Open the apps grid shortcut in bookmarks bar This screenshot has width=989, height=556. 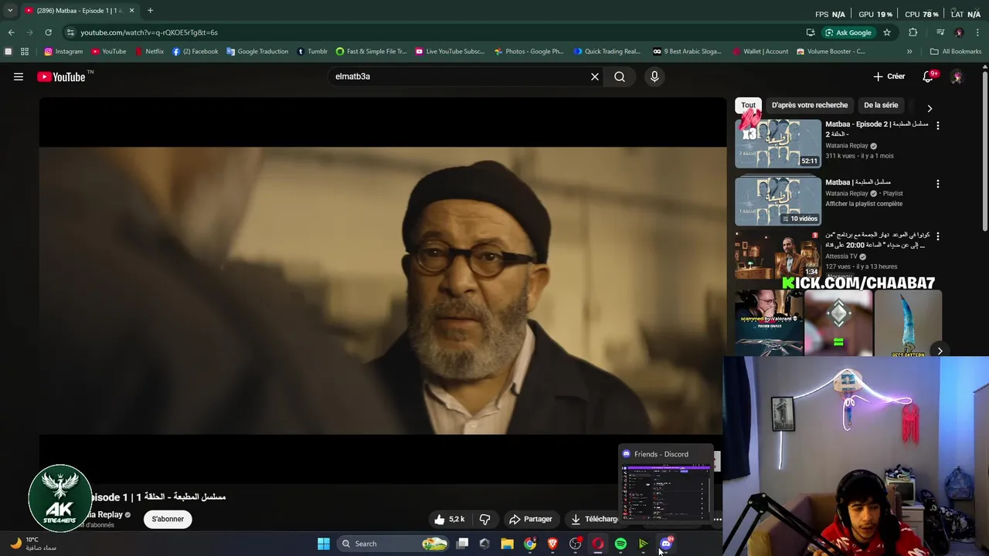[25, 52]
